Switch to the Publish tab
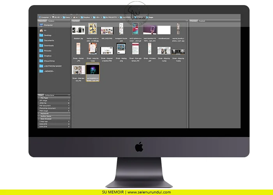The height and width of the screenshot is (195, 273). [x=202, y=21]
